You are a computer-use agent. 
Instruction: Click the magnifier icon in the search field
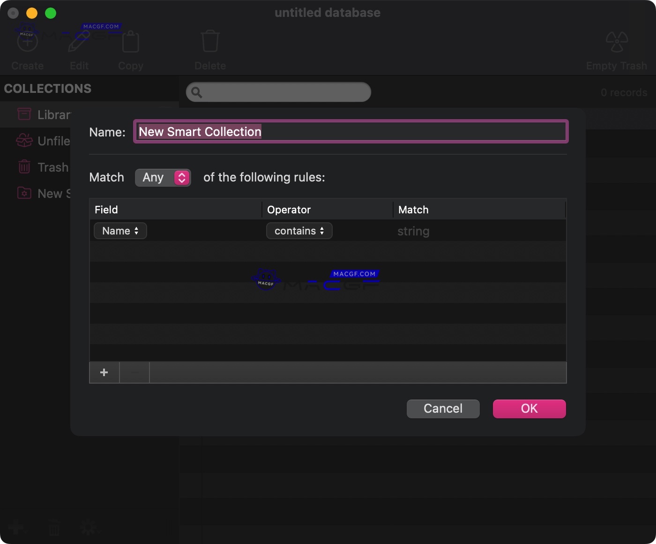coord(197,92)
